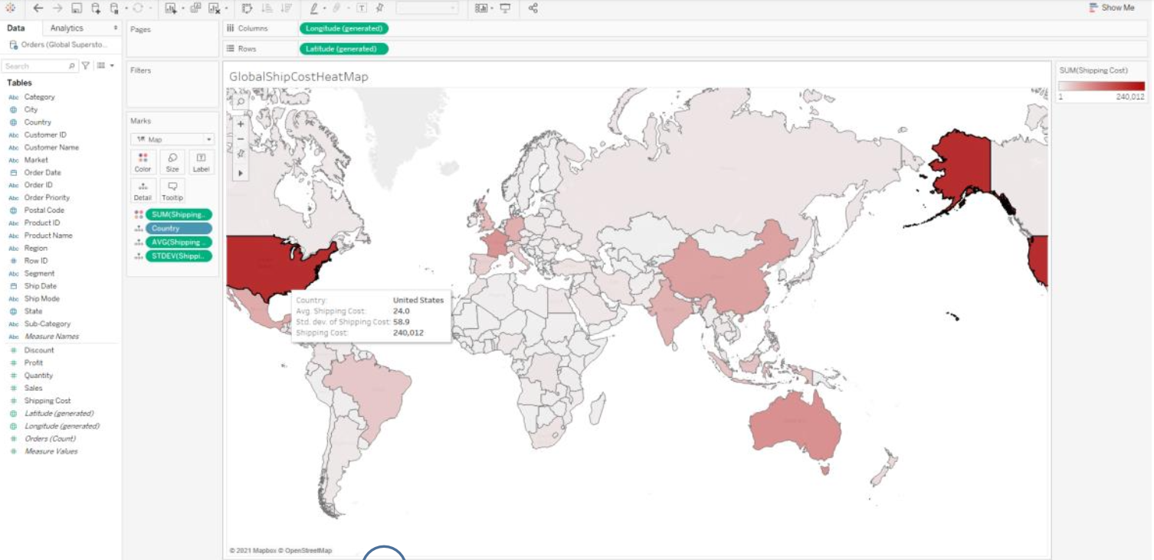Click the map zoom in plus button
This screenshot has width=1154, height=560.
coord(241,124)
